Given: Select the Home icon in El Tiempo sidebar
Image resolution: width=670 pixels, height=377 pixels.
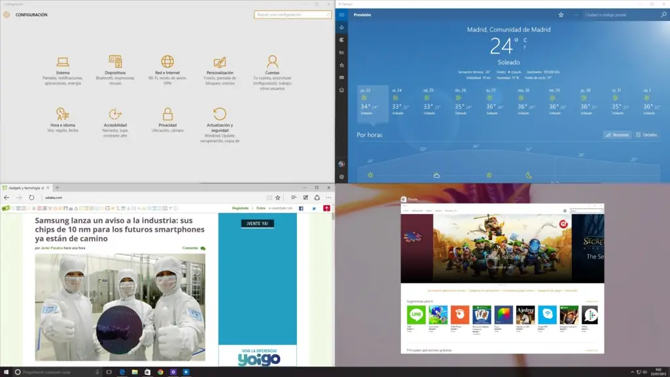Looking at the screenshot, I should coord(340,27).
